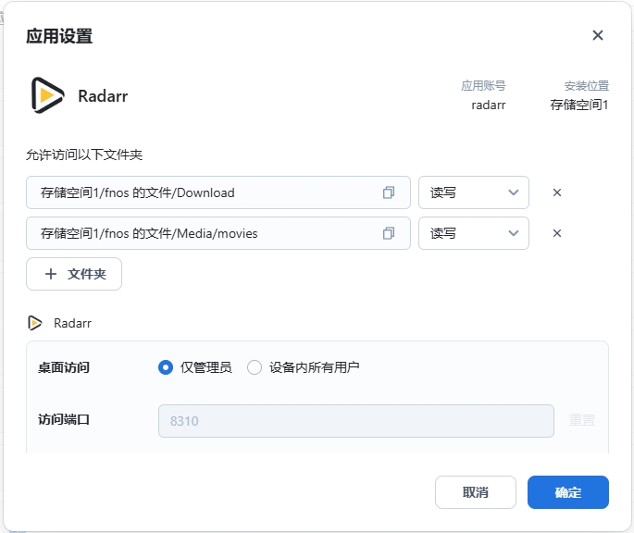Click the large Radarr app name
The image size is (634, 533).
coord(103,96)
